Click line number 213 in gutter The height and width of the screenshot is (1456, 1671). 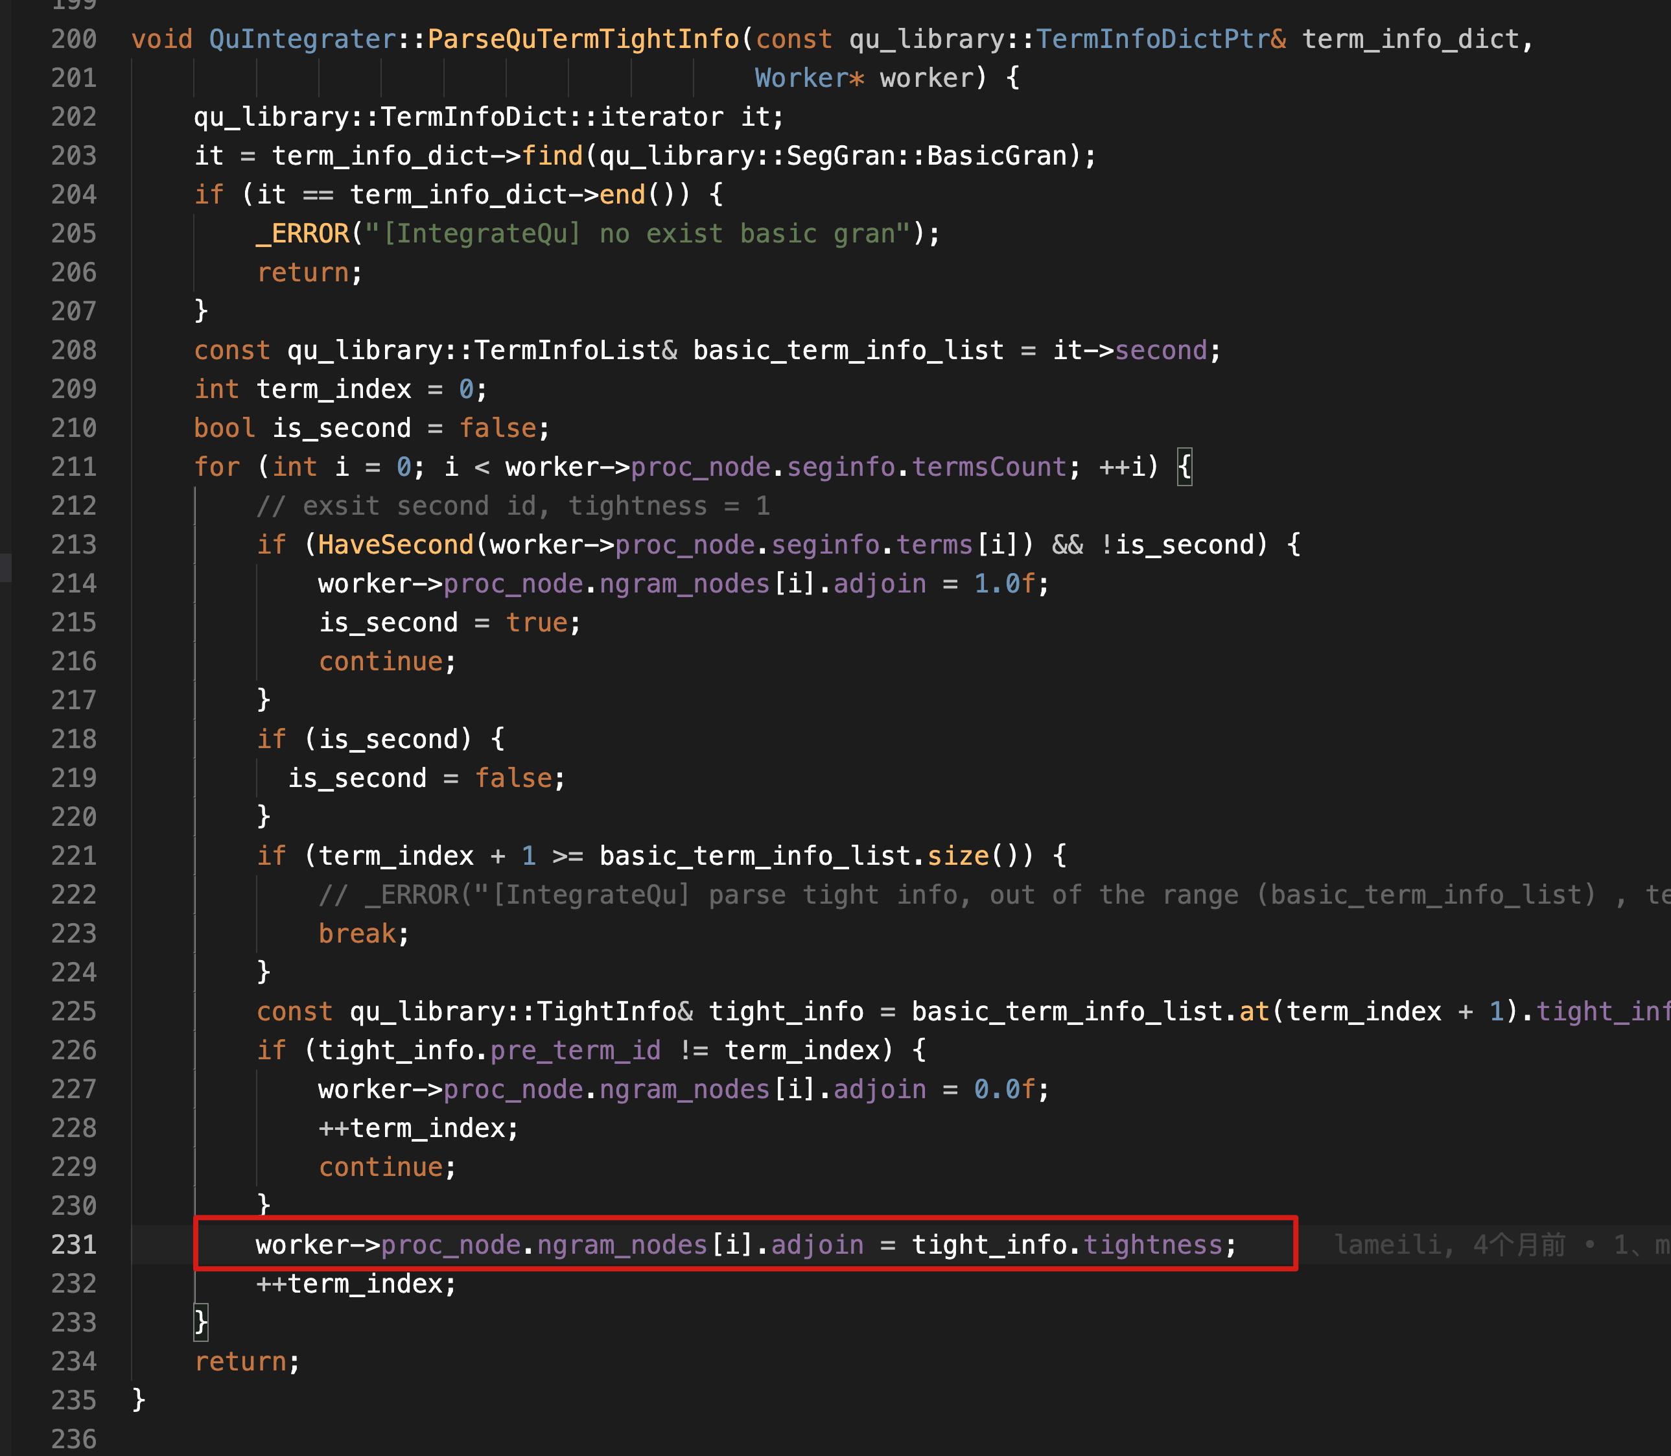tap(74, 545)
